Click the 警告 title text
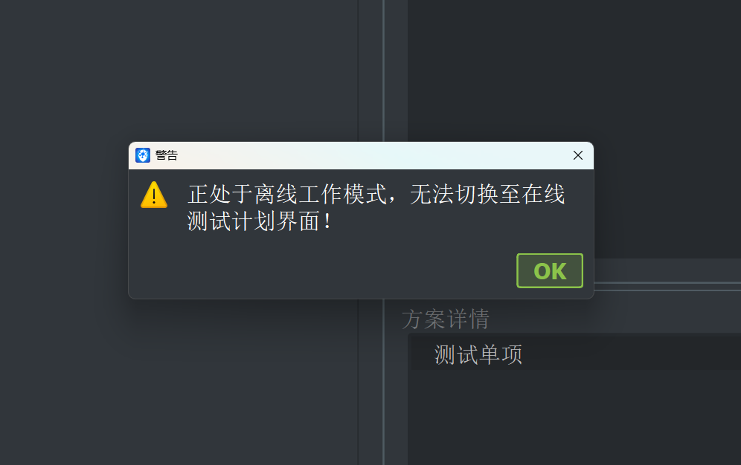Viewport: 741px width, 465px height. [x=167, y=155]
